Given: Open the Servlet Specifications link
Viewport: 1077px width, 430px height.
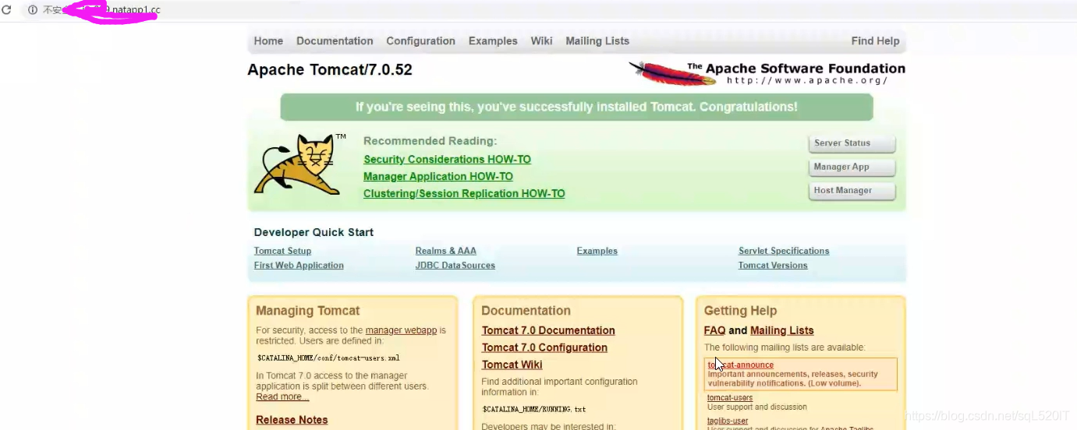Looking at the screenshot, I should click(x=784, y=251).
